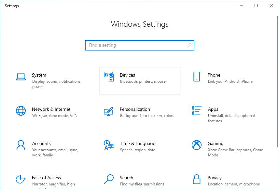Go to Devices settings heading
Image resolution: width=279 pixels, height=189 pixels.
click(x=127, y=75)
